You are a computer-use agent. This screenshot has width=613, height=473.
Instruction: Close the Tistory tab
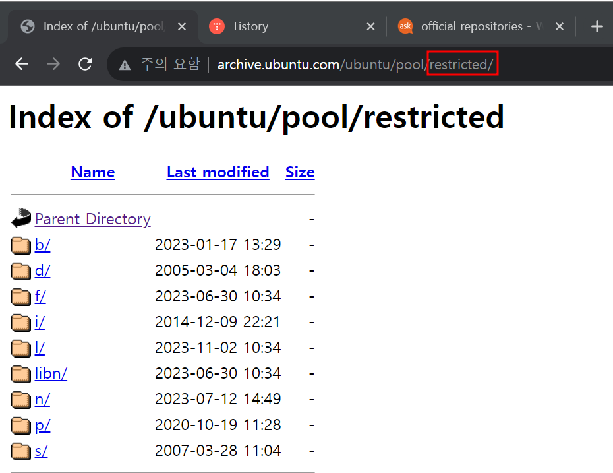coord(370,26)
